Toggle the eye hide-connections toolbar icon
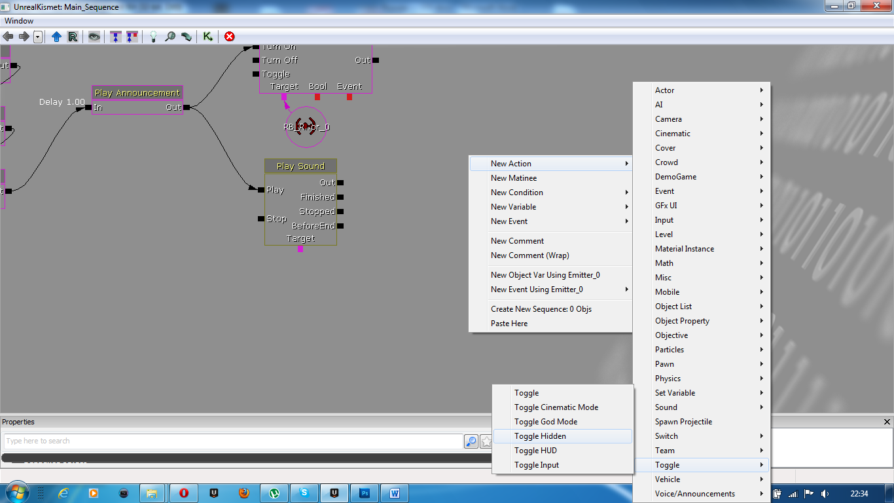This screenshot has height=503, width=894. (x=95, y=37)
